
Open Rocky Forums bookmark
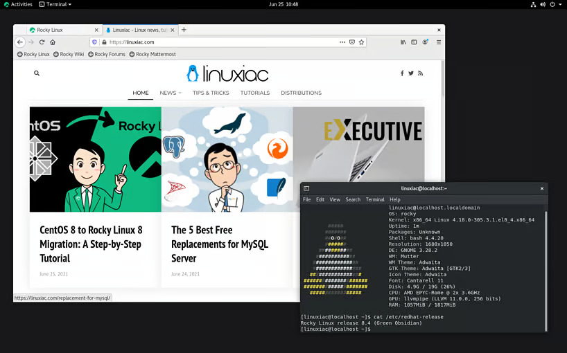(107, 54)
